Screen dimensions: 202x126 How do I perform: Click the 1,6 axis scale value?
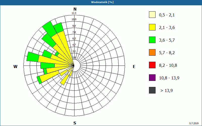(x=74, y=57)
